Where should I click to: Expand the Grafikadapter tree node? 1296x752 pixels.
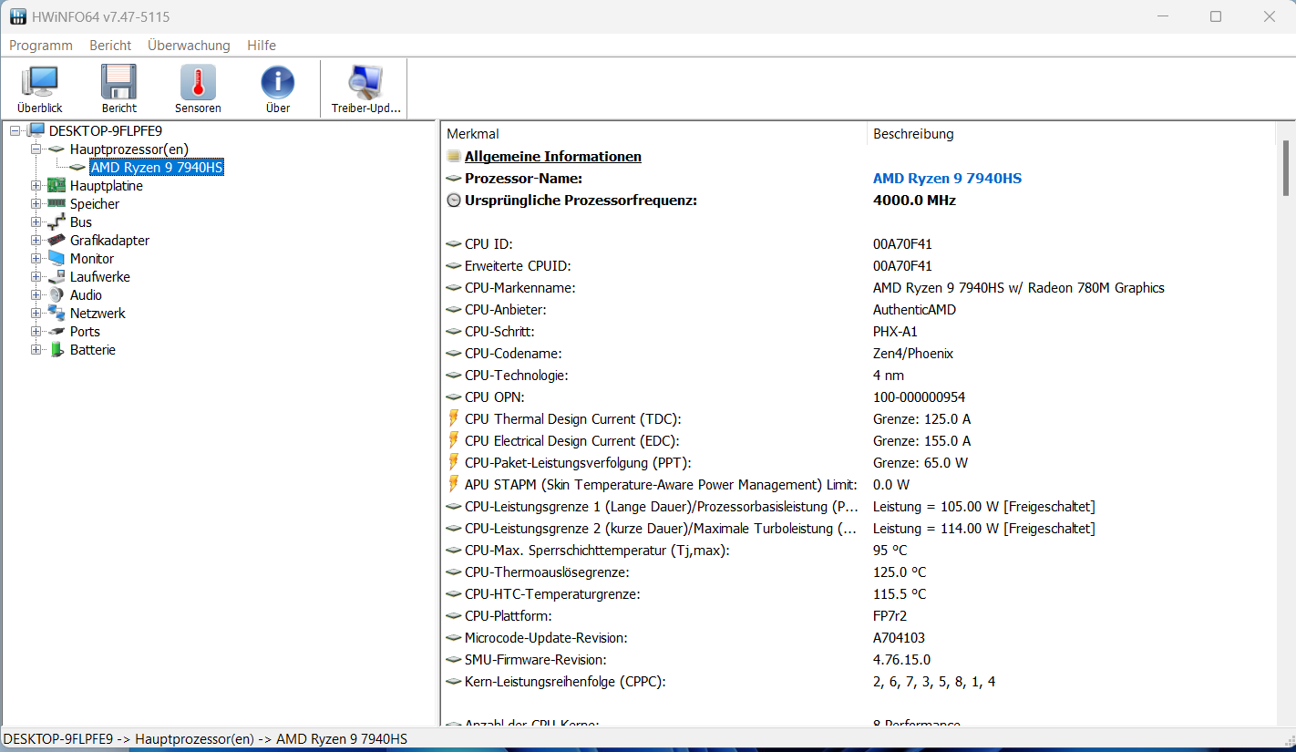[36, 240]
